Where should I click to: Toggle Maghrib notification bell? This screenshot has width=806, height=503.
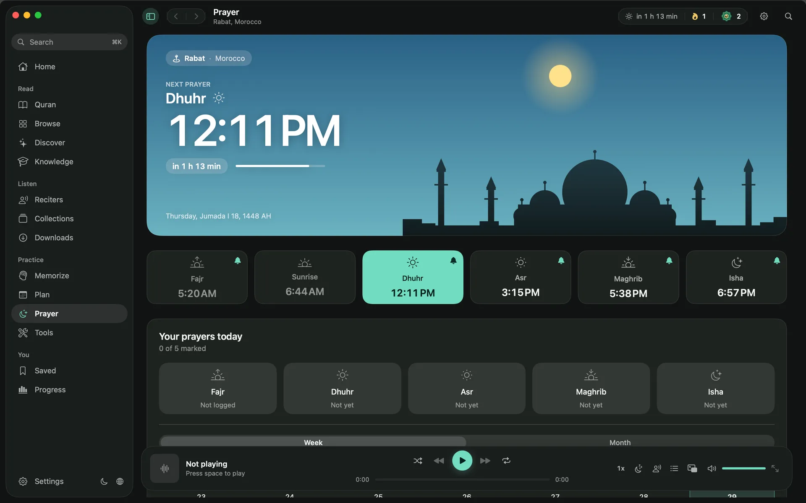click(669, 261)
